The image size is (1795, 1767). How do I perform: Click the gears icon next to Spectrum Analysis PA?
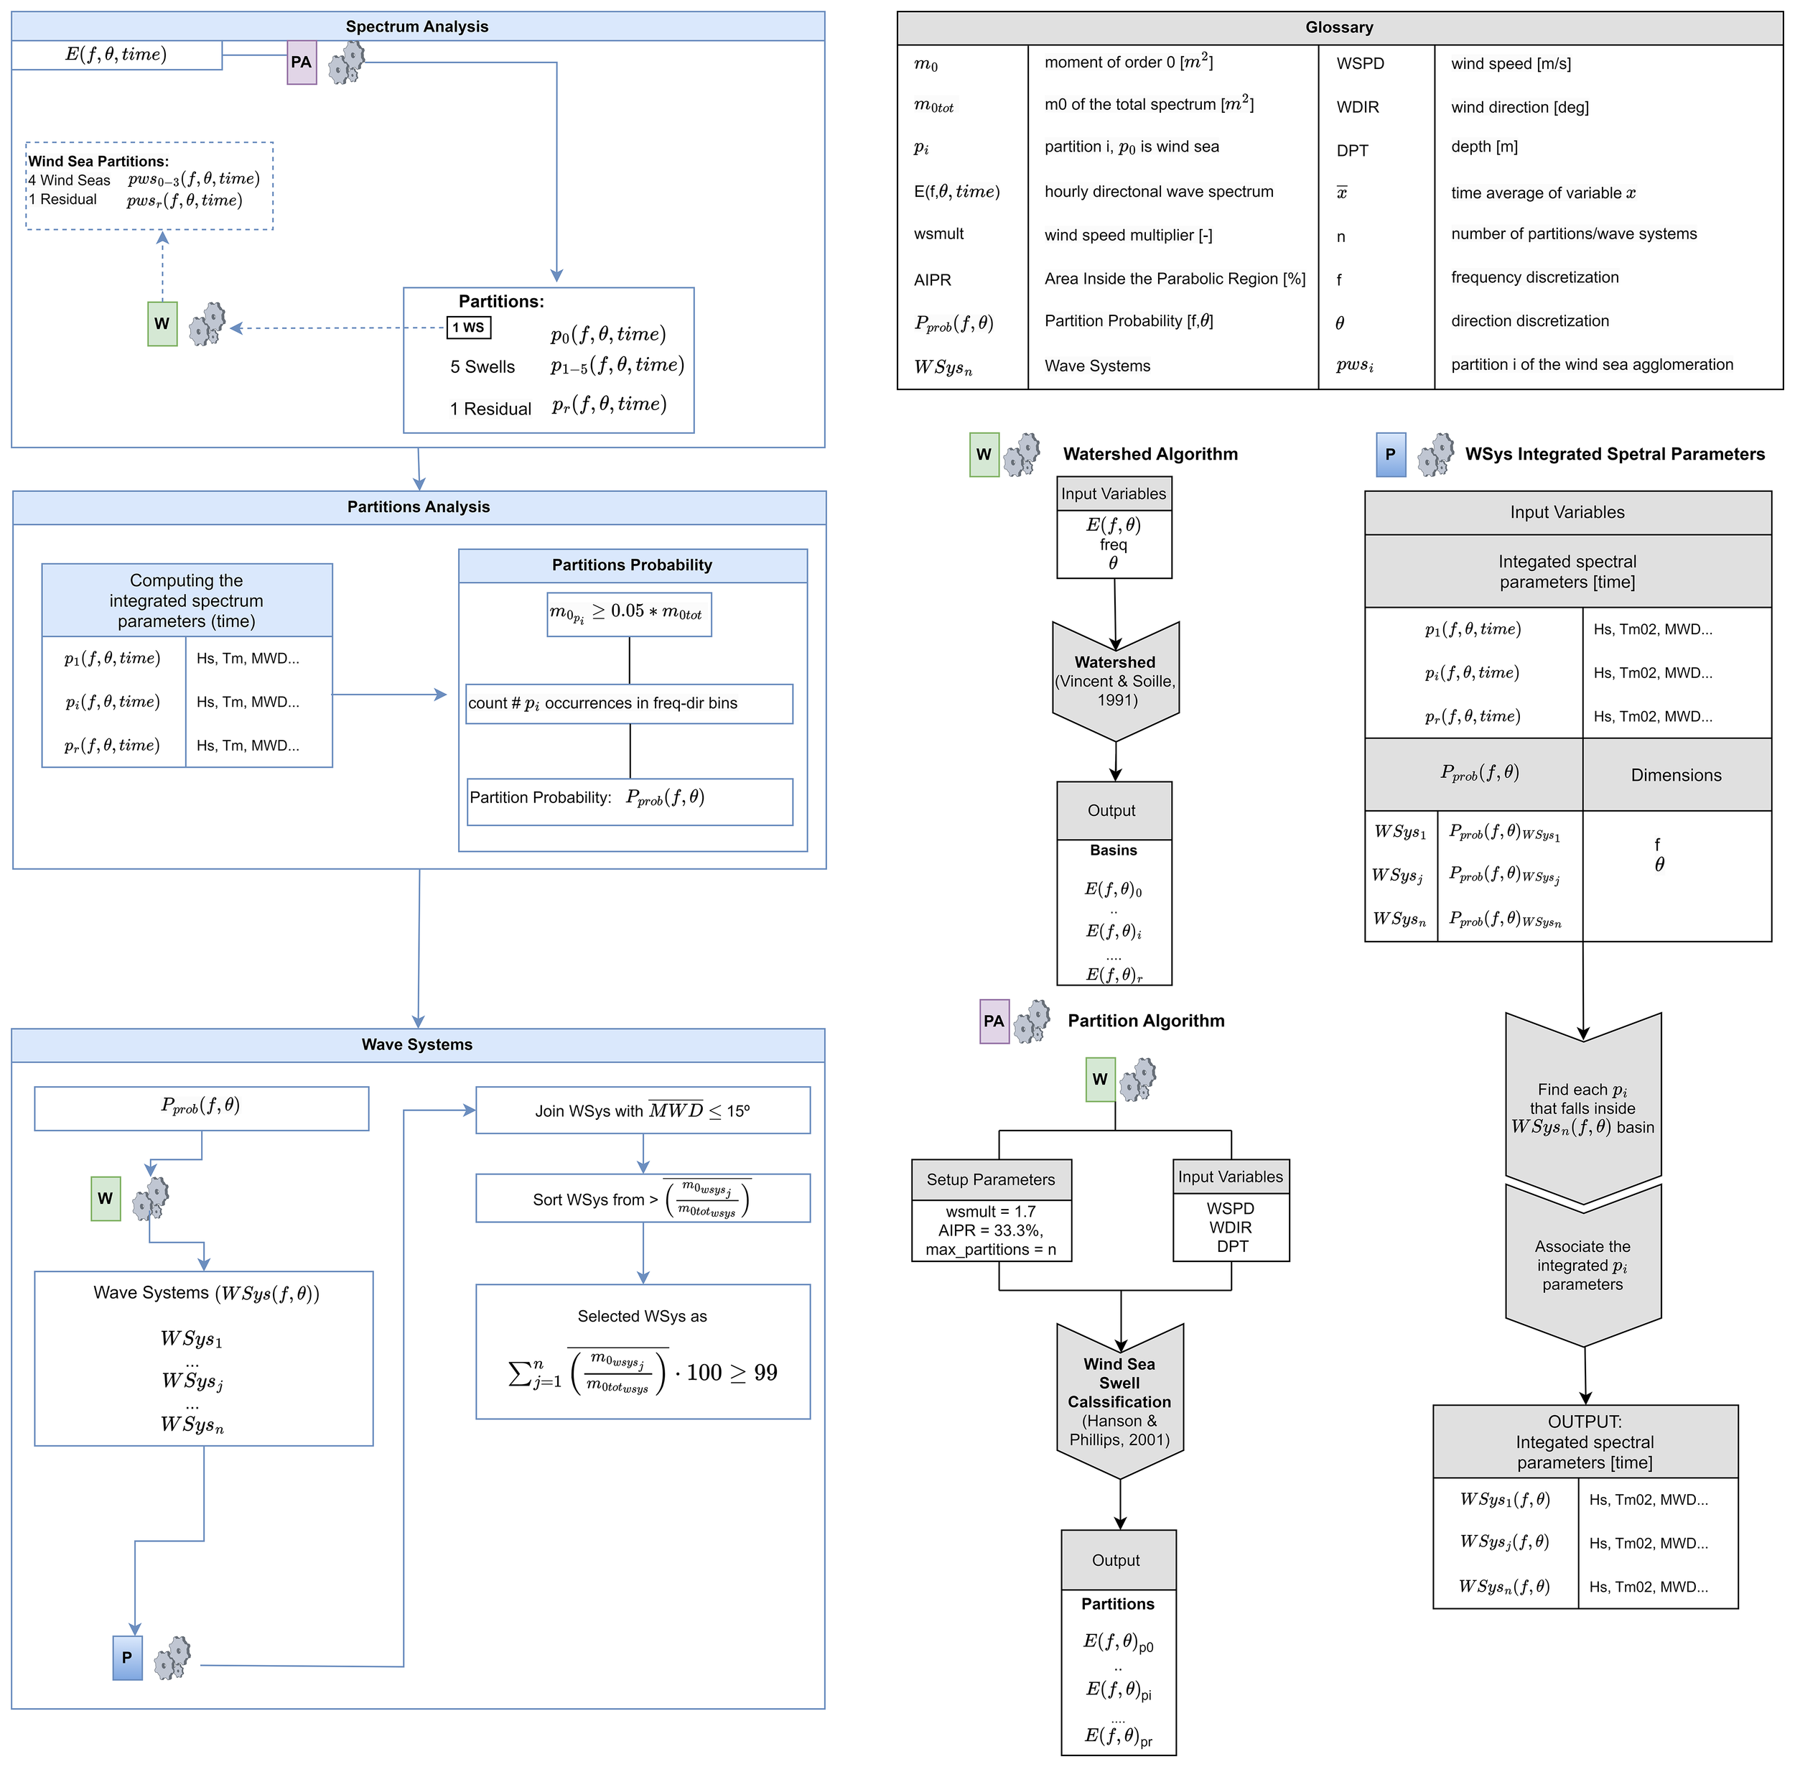[346, 62]
